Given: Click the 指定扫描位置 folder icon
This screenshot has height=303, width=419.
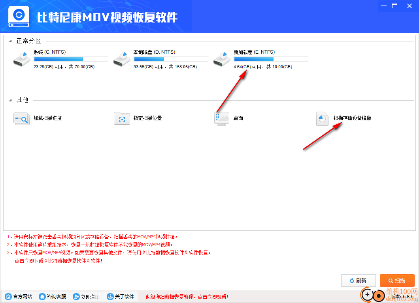Looking at the screenshot, I should (x=122, y=118).
